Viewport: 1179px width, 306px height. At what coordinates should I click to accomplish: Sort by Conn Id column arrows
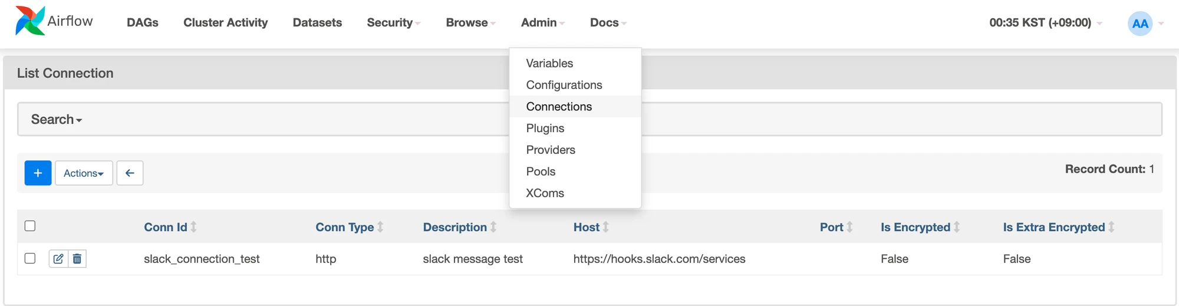193,227
